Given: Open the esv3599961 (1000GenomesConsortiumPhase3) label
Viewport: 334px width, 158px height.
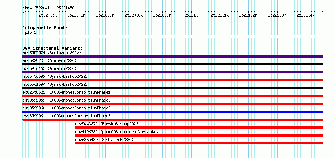Looking at the screenshot, I should coord(68,116).
